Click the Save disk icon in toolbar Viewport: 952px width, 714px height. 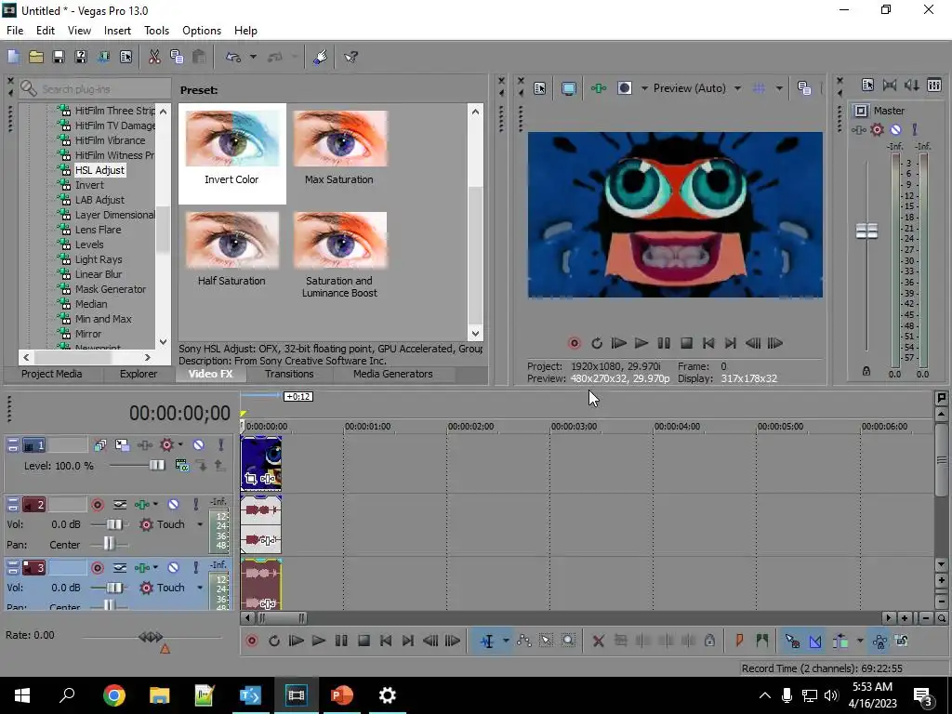(x=59, y=57)
